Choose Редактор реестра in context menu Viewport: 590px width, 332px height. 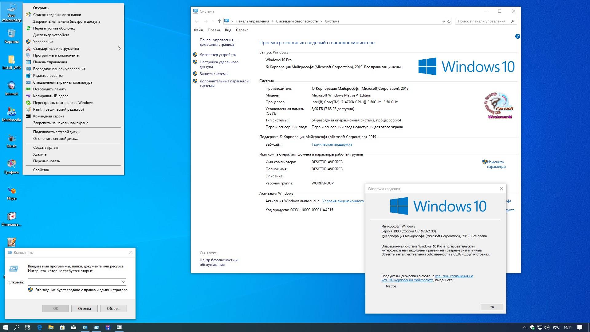point(74,76)
